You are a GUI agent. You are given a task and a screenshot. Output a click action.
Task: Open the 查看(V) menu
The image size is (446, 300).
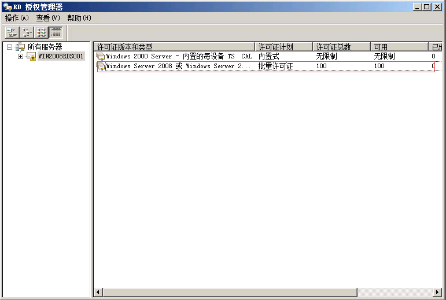click(x=48, y=18)
